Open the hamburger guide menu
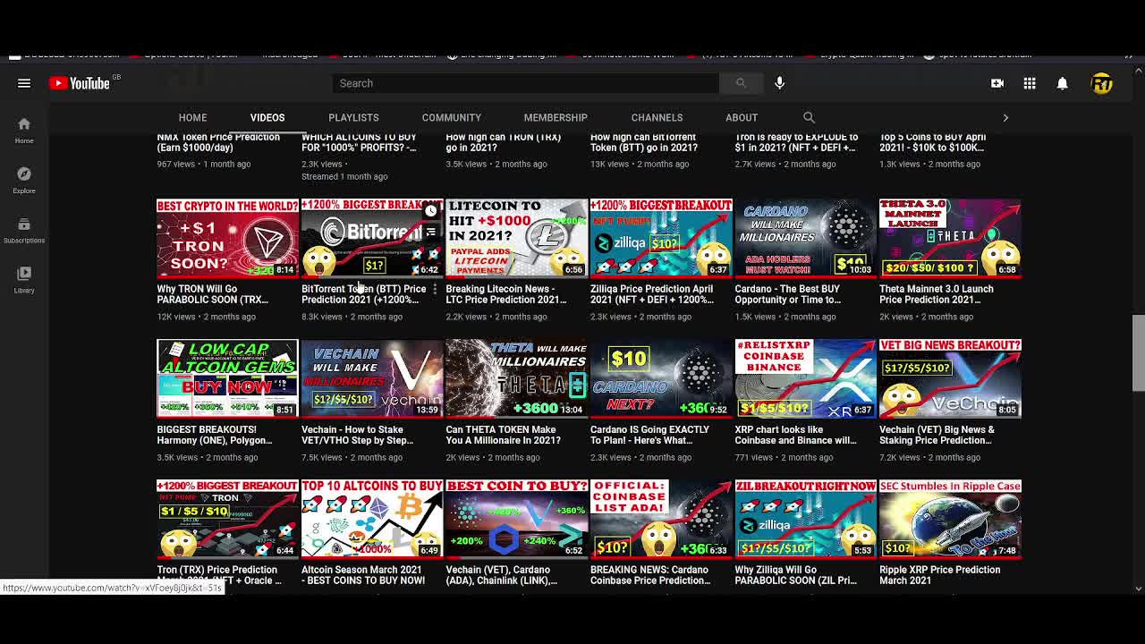The image size is (1145, 644). [24, 83]
